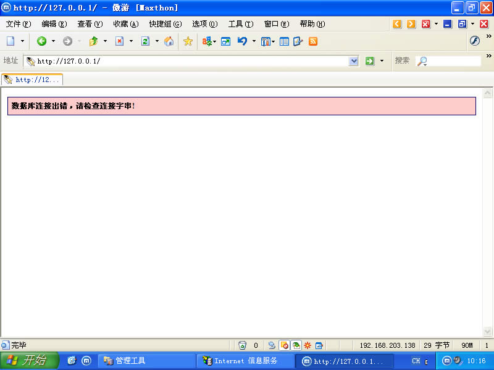Click the orange sun icon in status bar
The image size is (494, 370).
coord(308,345)
